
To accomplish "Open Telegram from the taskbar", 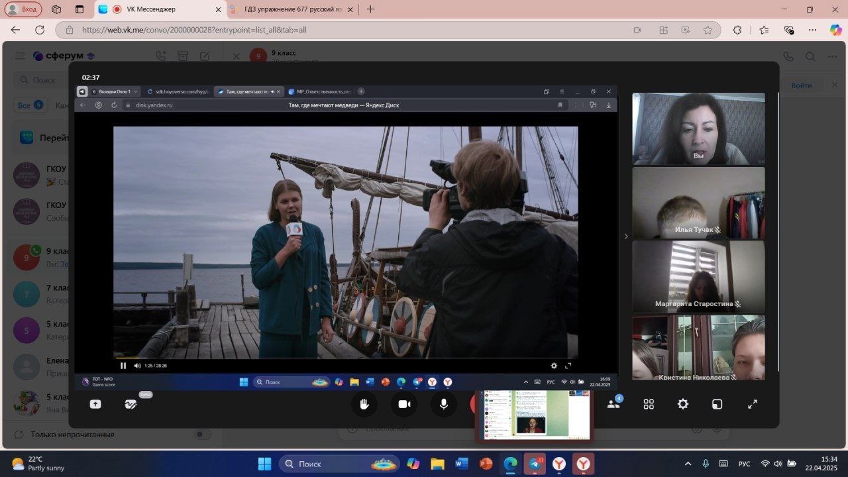I will (x=535, y=464).
